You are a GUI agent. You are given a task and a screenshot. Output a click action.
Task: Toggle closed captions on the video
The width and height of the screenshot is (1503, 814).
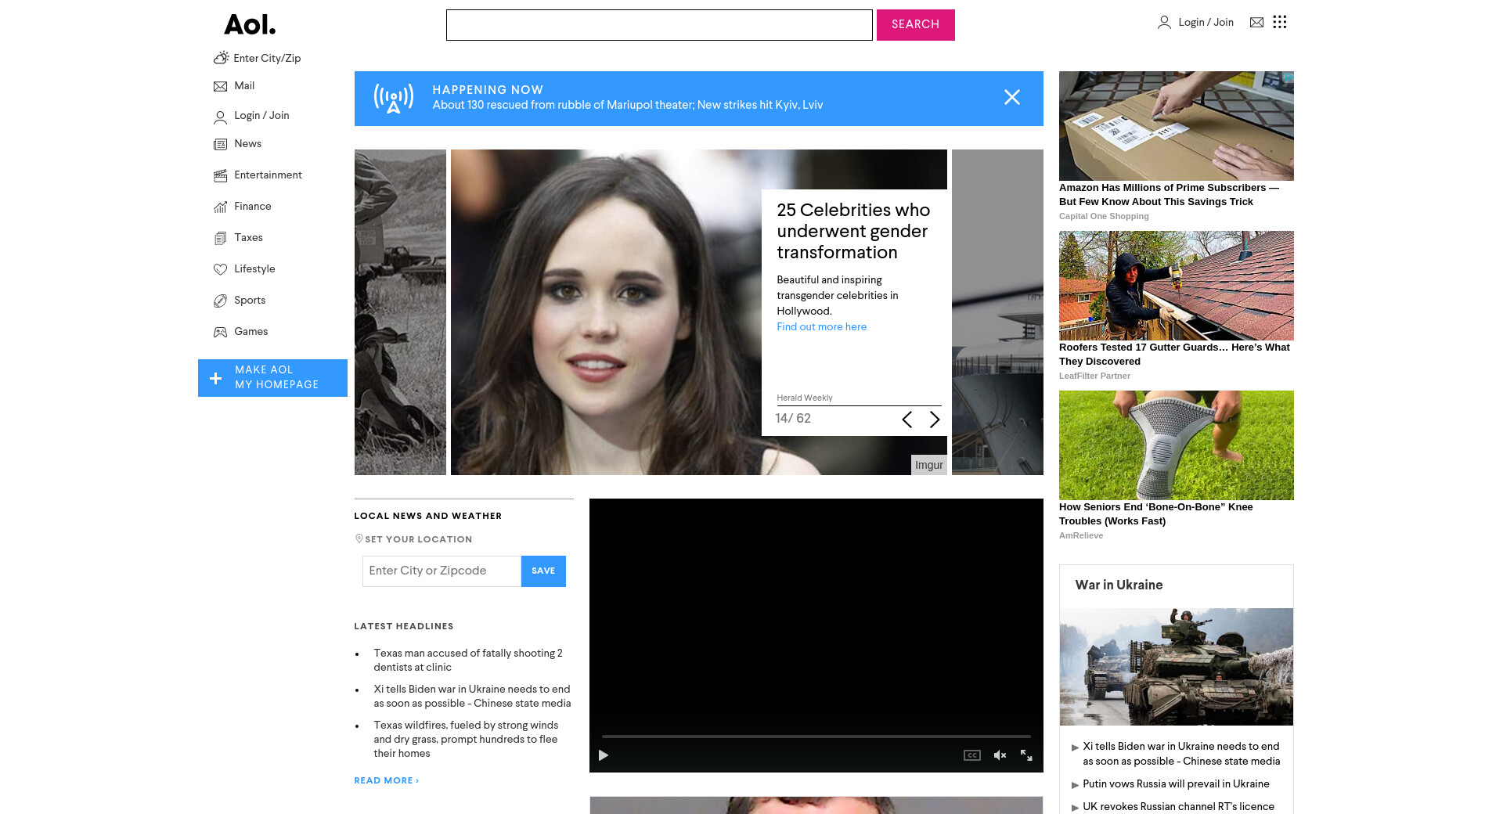pyautogui.click(x=971, y=755)
